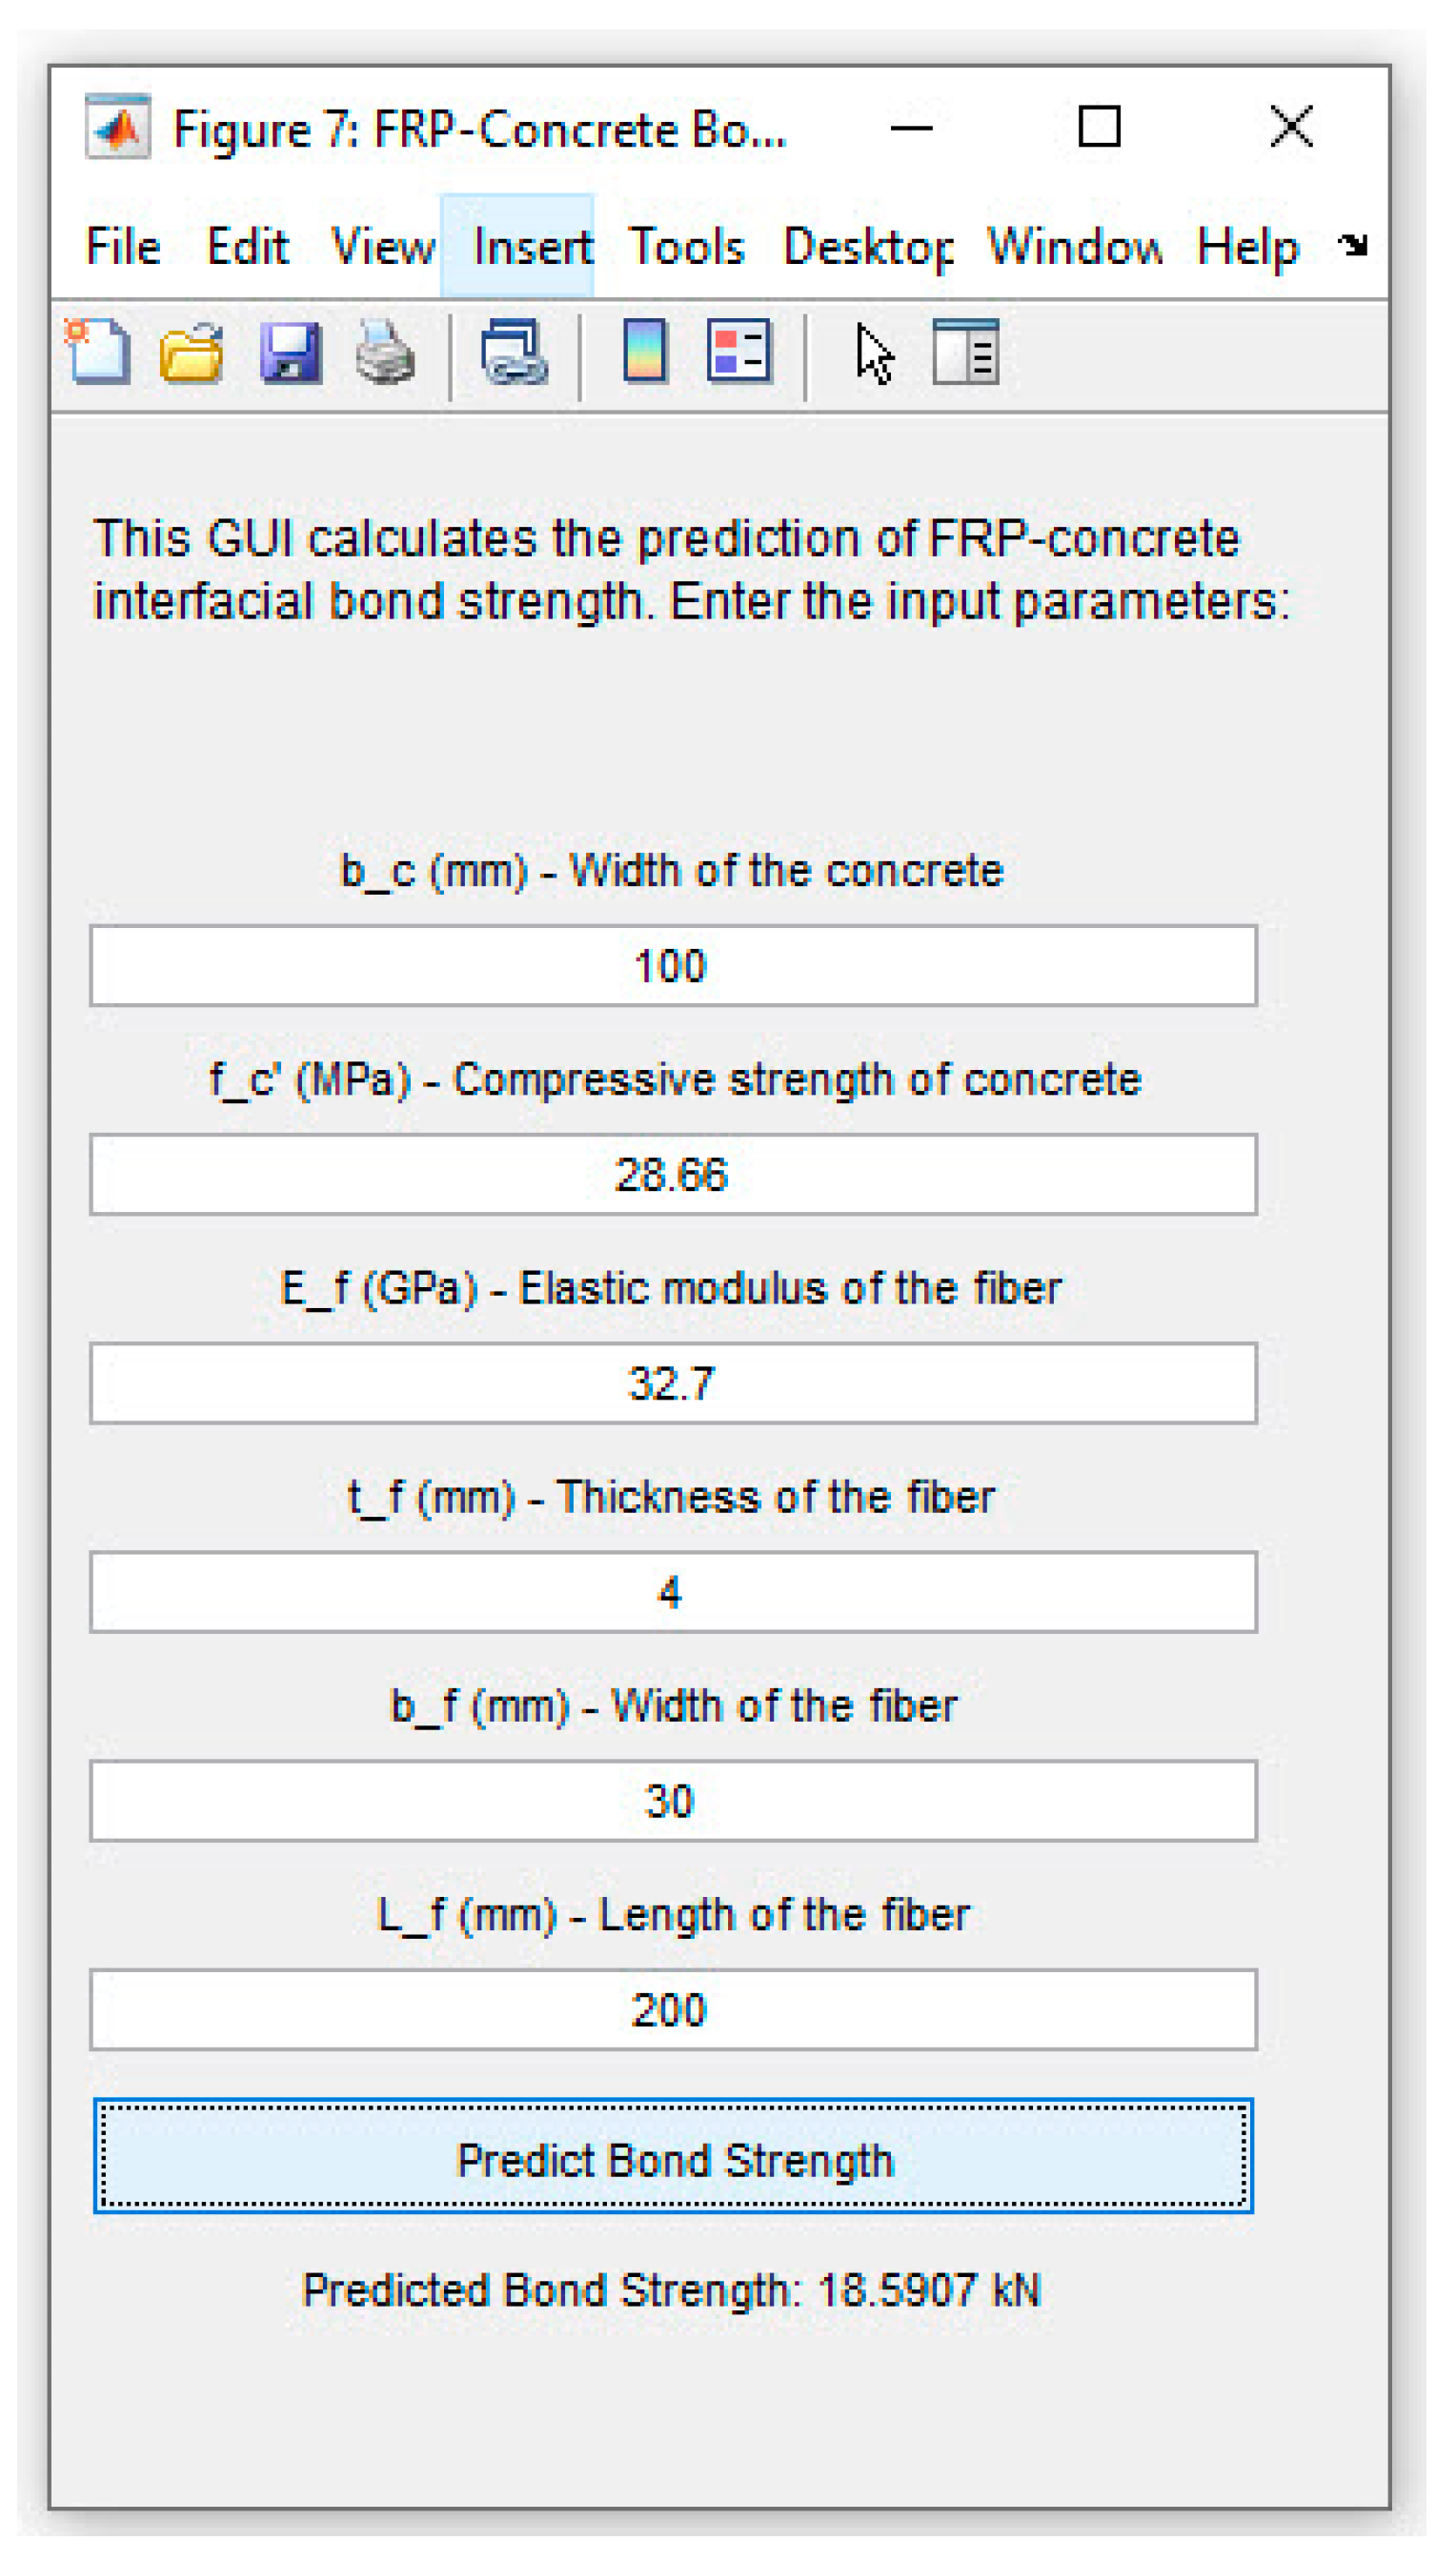The image size is (1456, 2561).
Task: Click the Save Figure floppy disk icon
Action: [x=290, y=353]
